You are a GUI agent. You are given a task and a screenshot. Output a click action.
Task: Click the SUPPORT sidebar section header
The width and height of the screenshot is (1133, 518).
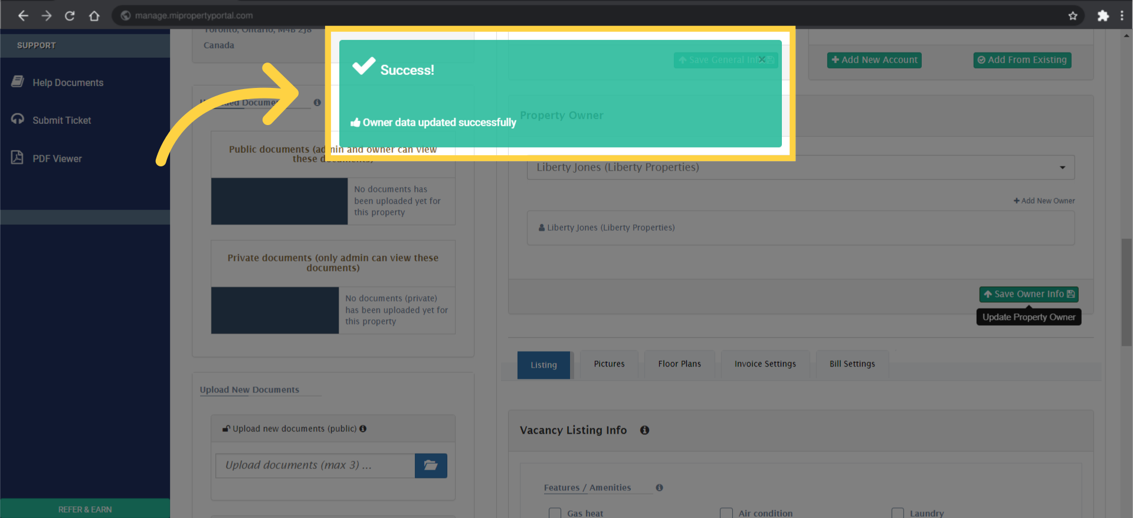coord(85,45)
